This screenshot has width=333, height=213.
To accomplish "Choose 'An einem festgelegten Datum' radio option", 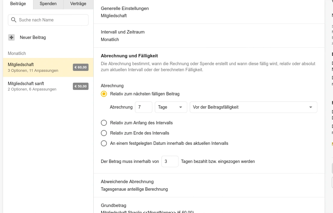I will tap(104, 143).
